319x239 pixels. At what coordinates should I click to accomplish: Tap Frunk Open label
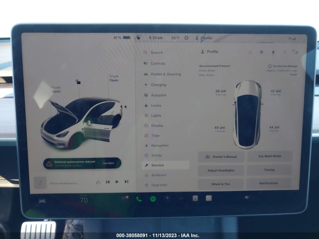56,90
